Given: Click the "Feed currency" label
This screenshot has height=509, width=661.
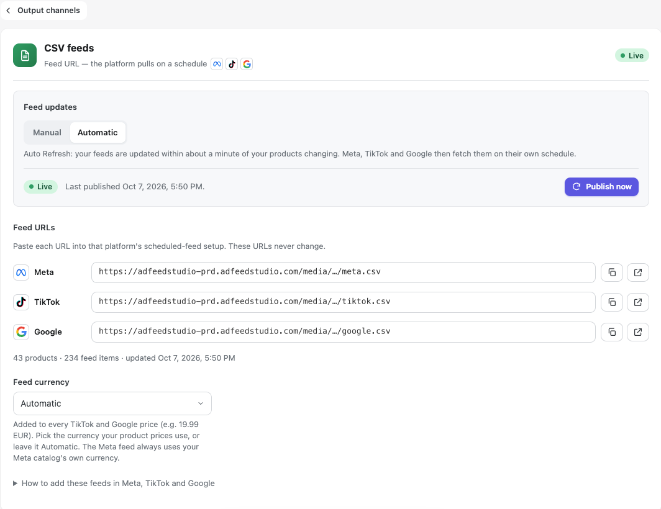Looking at the screenshot, I should (x=41, y=382).
